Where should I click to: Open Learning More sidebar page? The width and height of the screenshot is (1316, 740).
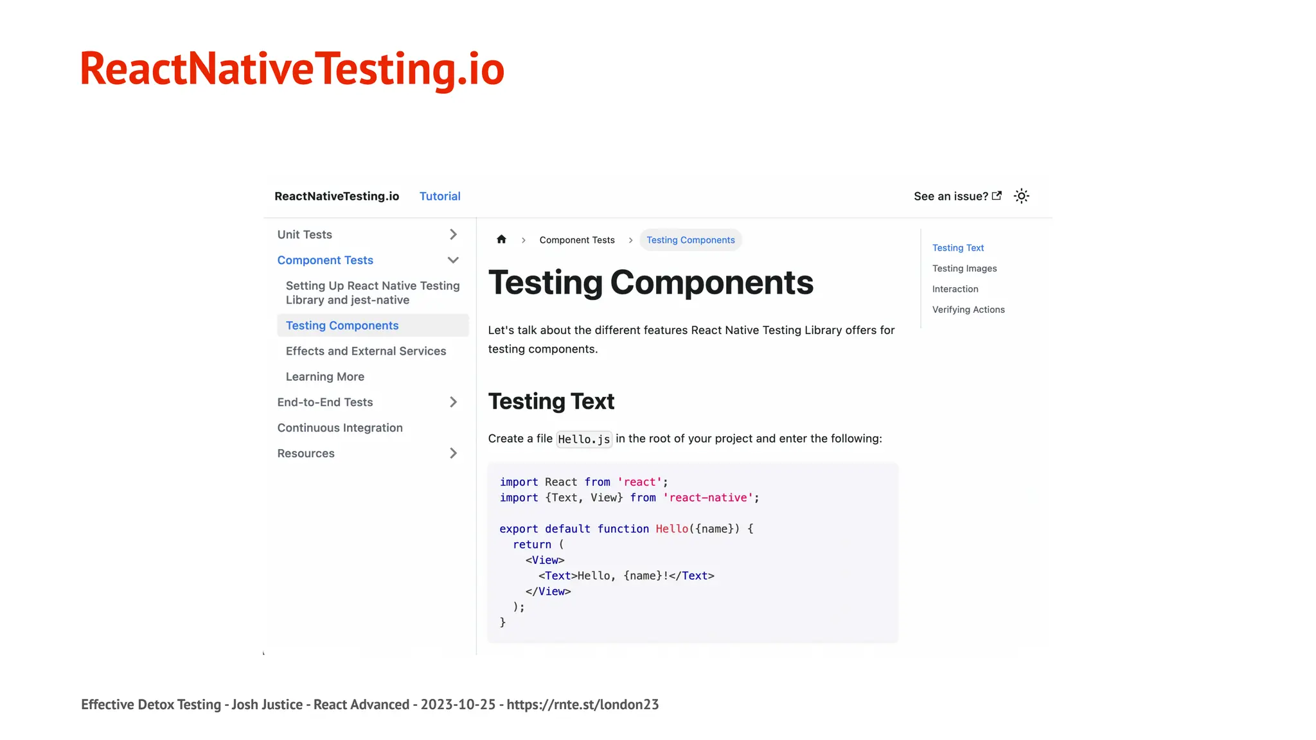click(x=325, y=377)
